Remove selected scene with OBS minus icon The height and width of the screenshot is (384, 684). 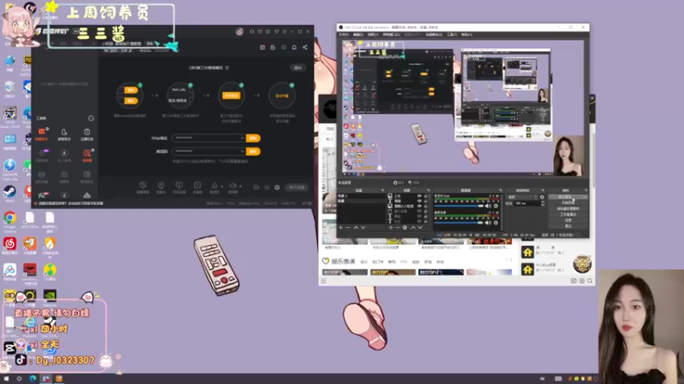(x=348, y=228)
